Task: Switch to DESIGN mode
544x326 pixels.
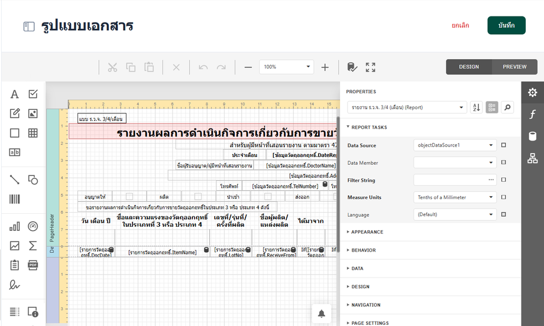Action: click(x=469, y=67)
